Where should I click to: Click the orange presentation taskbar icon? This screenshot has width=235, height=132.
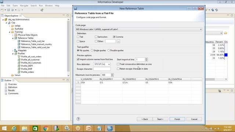[88, 128]
